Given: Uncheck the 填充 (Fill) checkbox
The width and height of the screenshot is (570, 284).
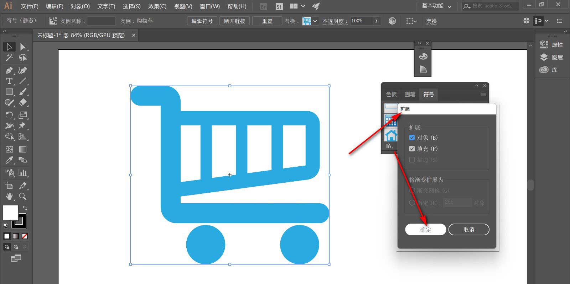Looking at the screenshot, I should [x=412, y=149].
